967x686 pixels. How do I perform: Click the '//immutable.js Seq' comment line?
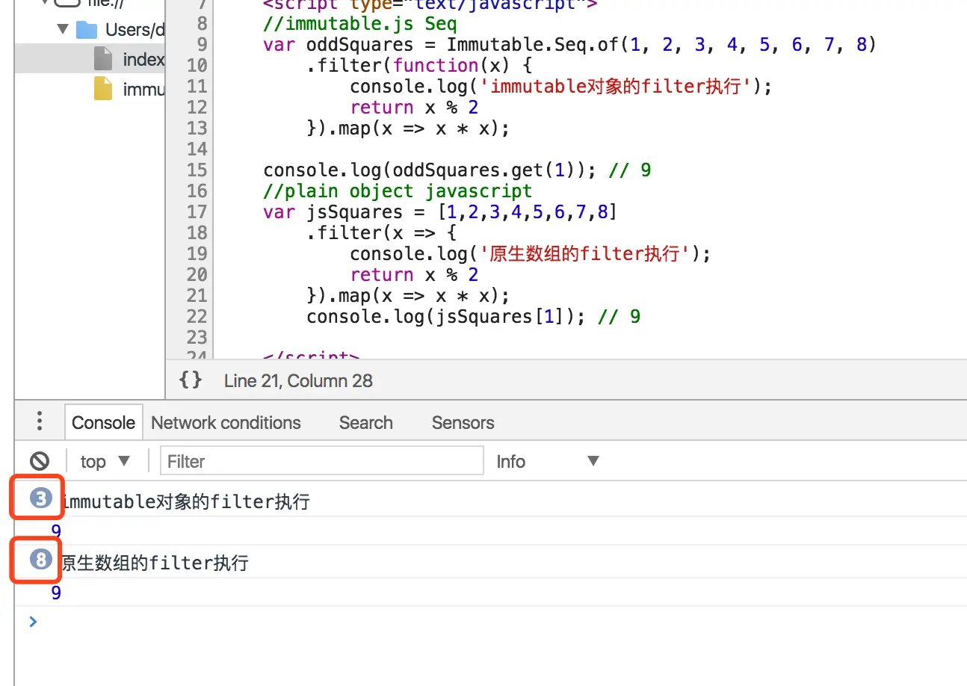point(360,23)
